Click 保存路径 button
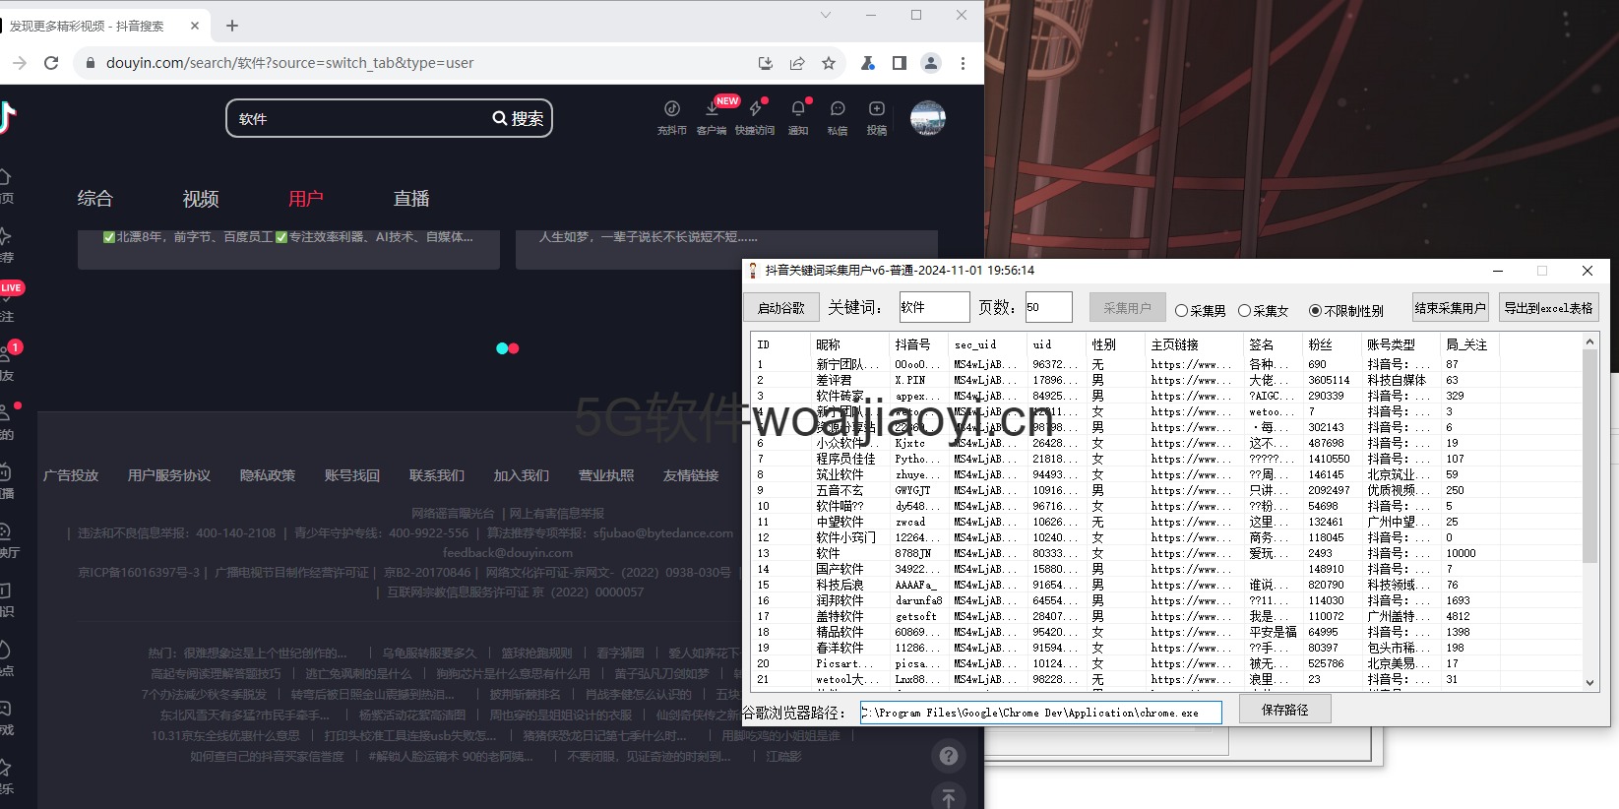Screen dimensions: 1619x809 click(x=1285, y=710)
